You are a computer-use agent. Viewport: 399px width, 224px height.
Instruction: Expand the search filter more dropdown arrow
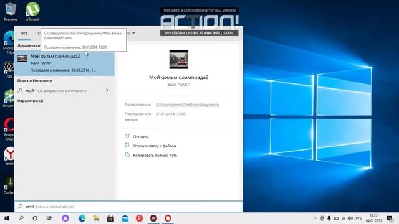point(133,33)
